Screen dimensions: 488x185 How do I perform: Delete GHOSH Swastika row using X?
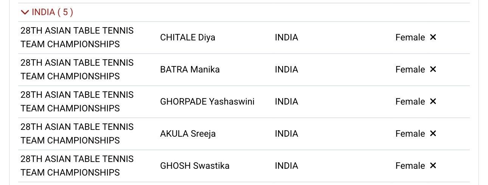433,165
